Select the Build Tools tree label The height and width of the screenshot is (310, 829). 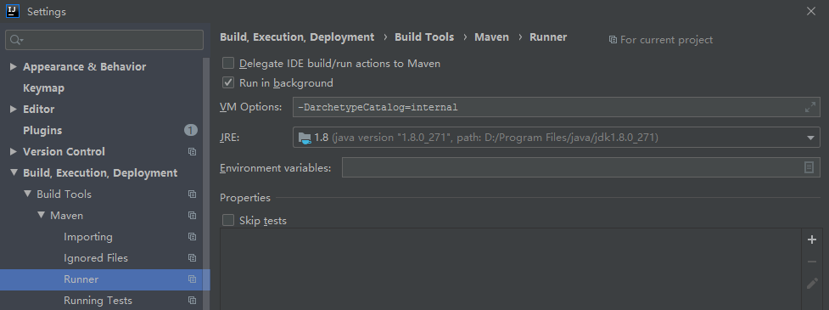pos(64,194)
